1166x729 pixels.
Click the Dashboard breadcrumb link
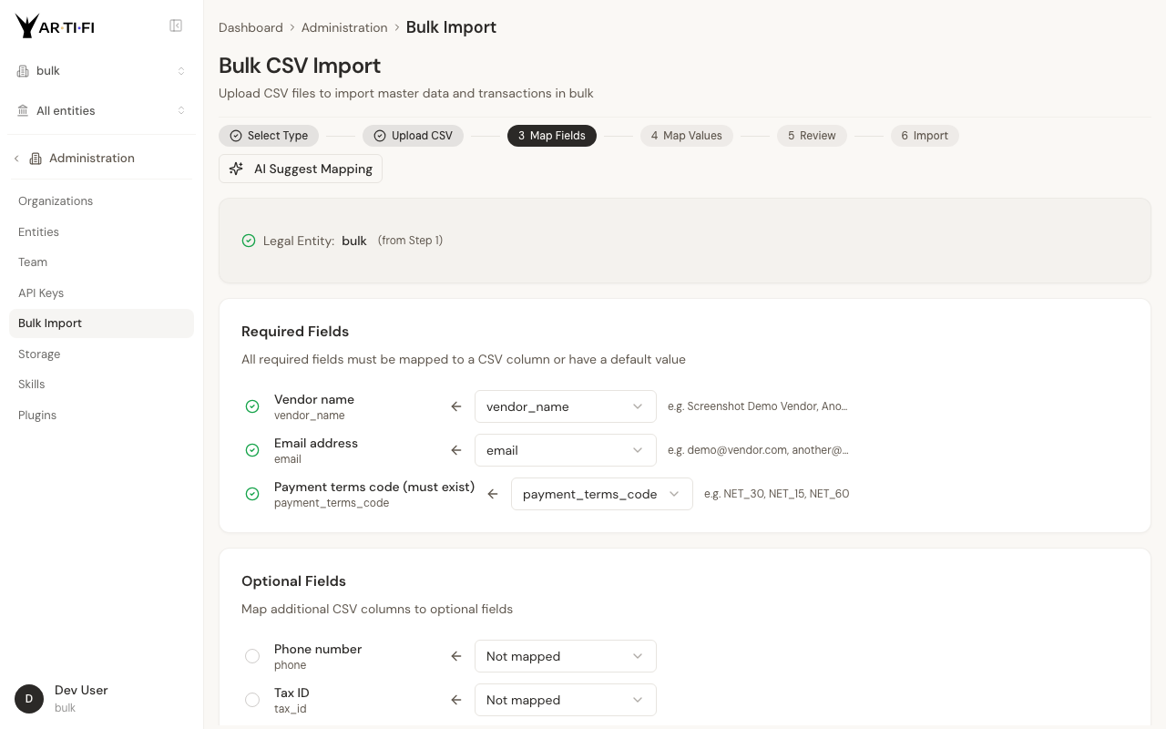[251, 27]
